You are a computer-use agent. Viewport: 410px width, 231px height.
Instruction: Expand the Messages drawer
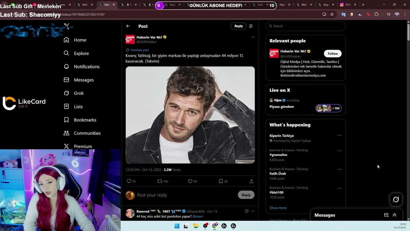click(395, 215)
